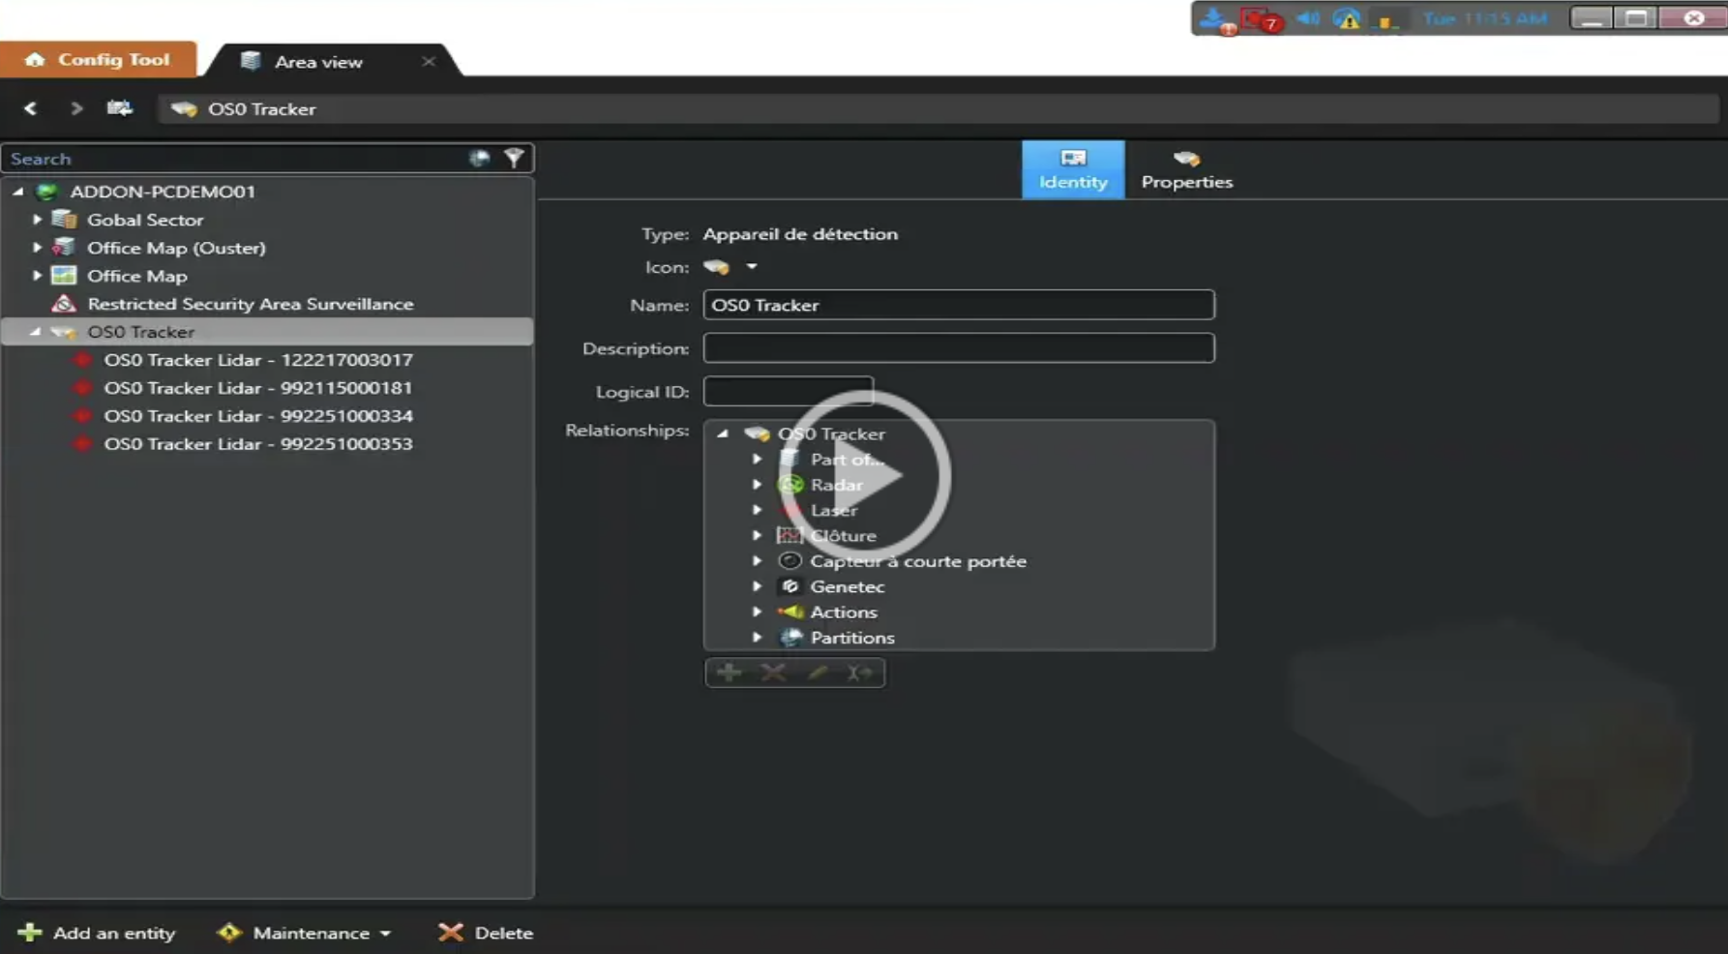Screen dimensions: 1728x954
Task: Select OS0 Tracker Lidar - 992251000334
Action: click(258, 416)
